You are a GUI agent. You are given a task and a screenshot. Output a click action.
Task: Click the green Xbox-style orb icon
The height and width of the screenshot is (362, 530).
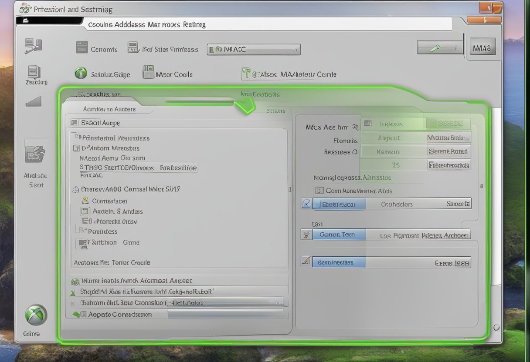point(36,315)
